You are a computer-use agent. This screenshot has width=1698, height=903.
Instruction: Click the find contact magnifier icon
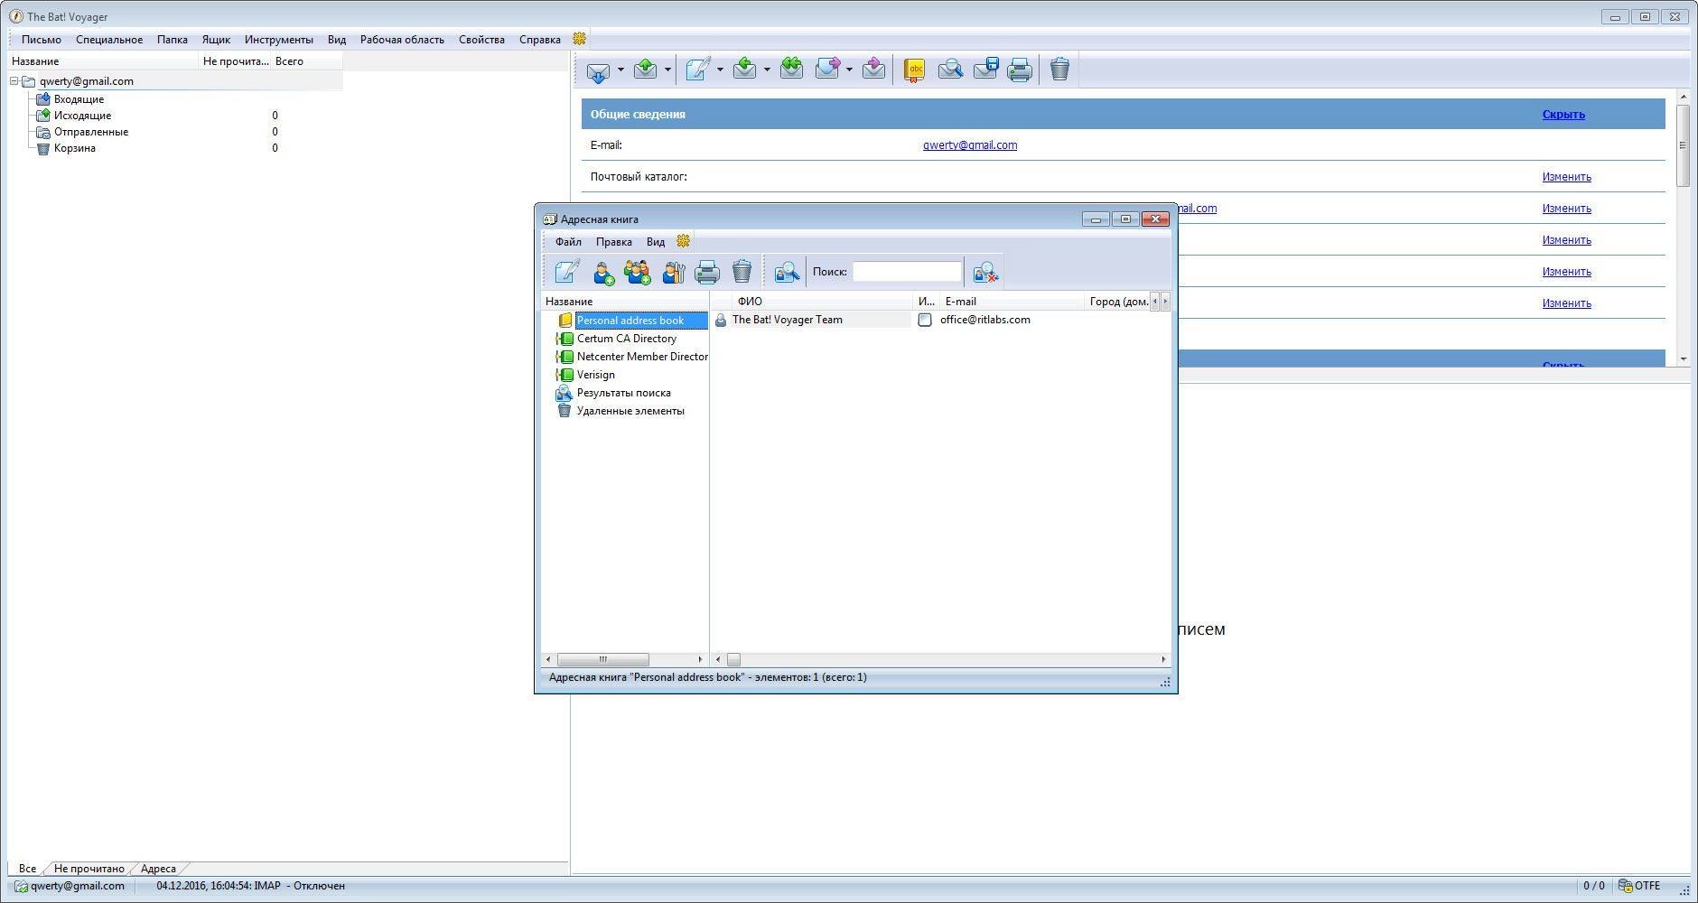[787, 272]
